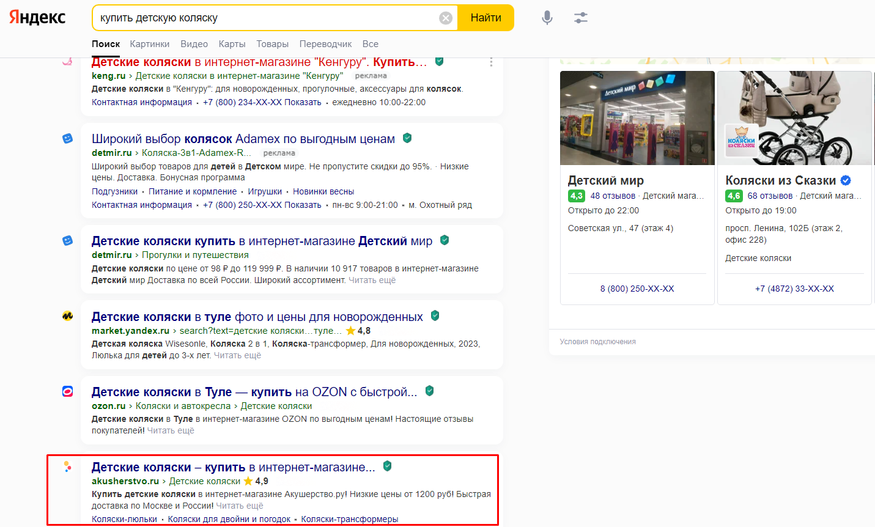Expand Читать ещё in the Market snippet
This screenshot has height=527, width=875.
237,355
